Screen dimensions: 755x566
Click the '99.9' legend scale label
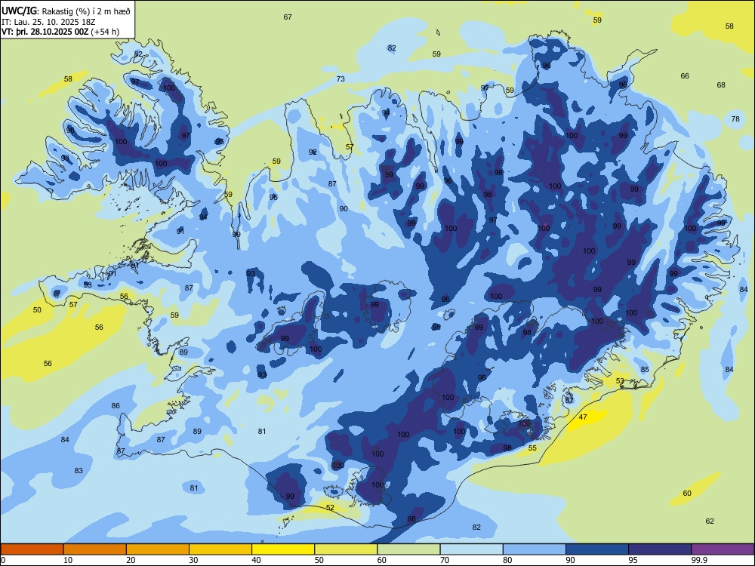pos(699,560)
